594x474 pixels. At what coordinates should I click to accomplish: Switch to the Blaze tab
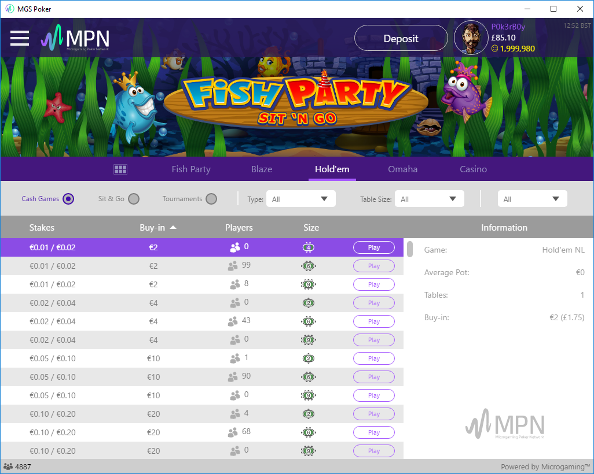261,169
